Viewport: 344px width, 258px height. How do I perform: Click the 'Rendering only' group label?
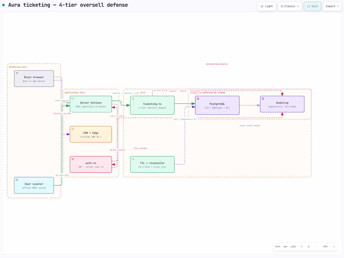click(18, 67)
